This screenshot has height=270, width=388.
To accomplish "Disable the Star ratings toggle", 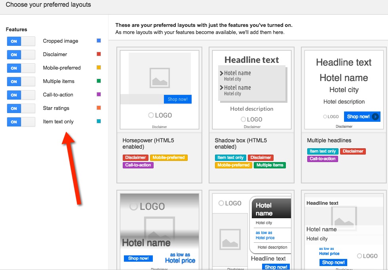I will coord(21,108).
